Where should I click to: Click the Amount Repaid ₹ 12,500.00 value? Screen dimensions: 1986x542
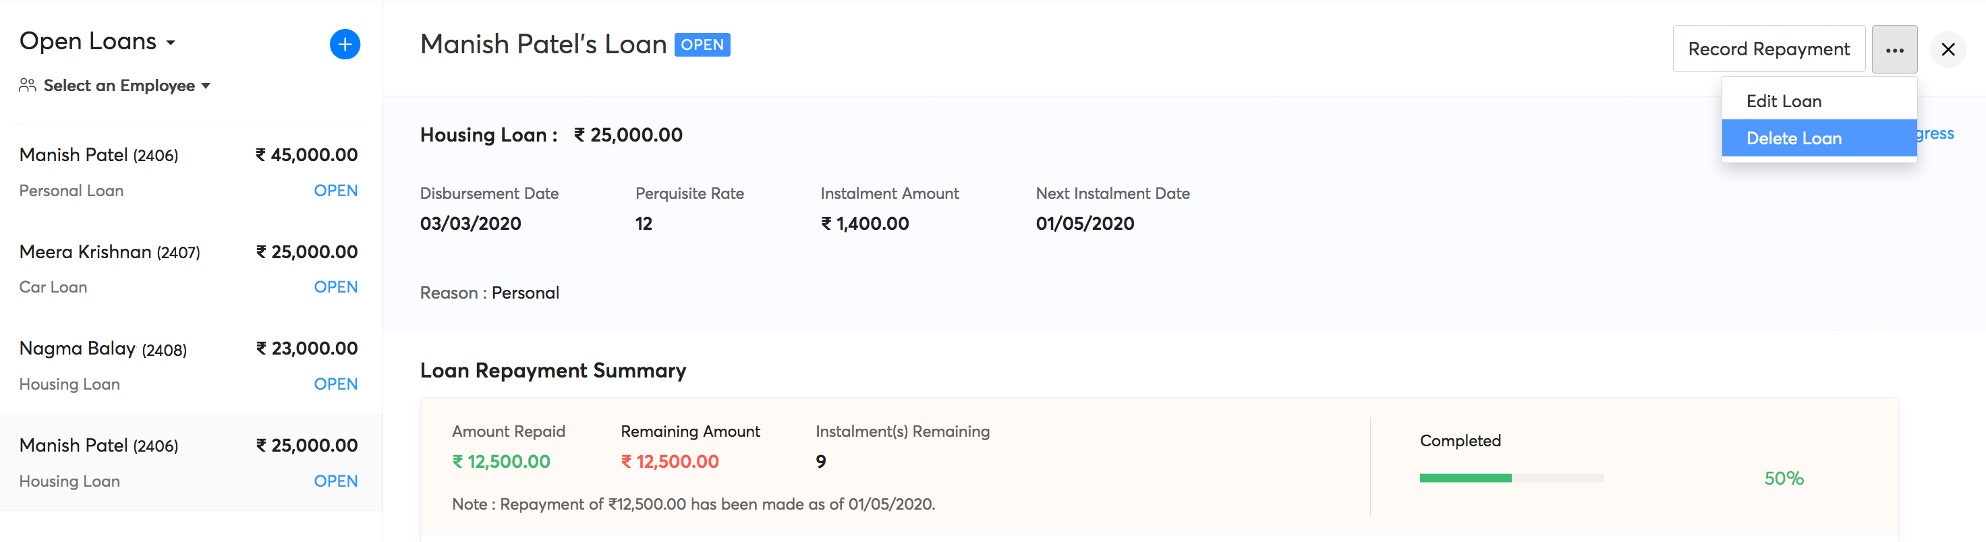(501, 462)
